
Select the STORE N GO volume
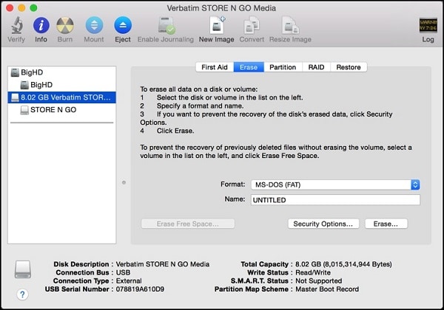coord(61,110)
